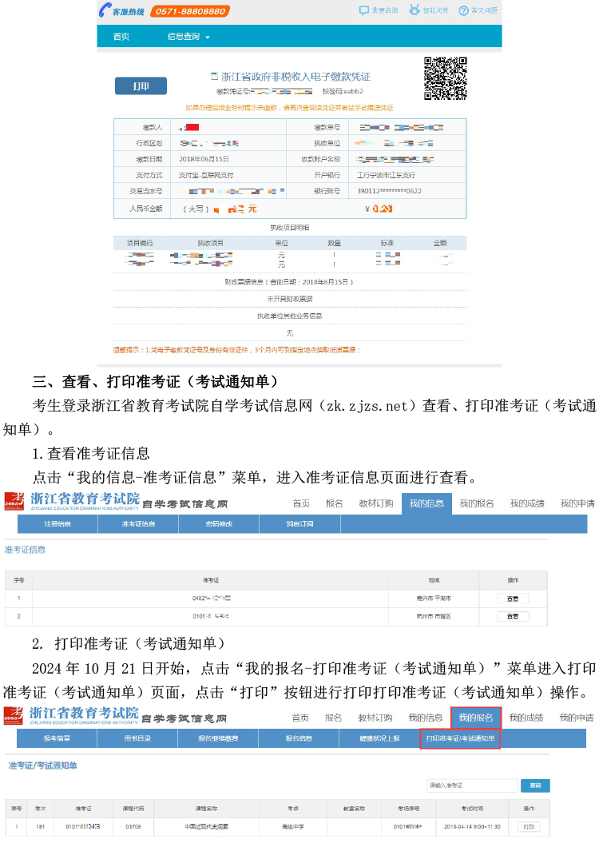Image resolution: width=599 pixels, height=847 pixels.
Task: Click 首页 tab in the 考试通知单 page header
Action: tap(300, 718)
